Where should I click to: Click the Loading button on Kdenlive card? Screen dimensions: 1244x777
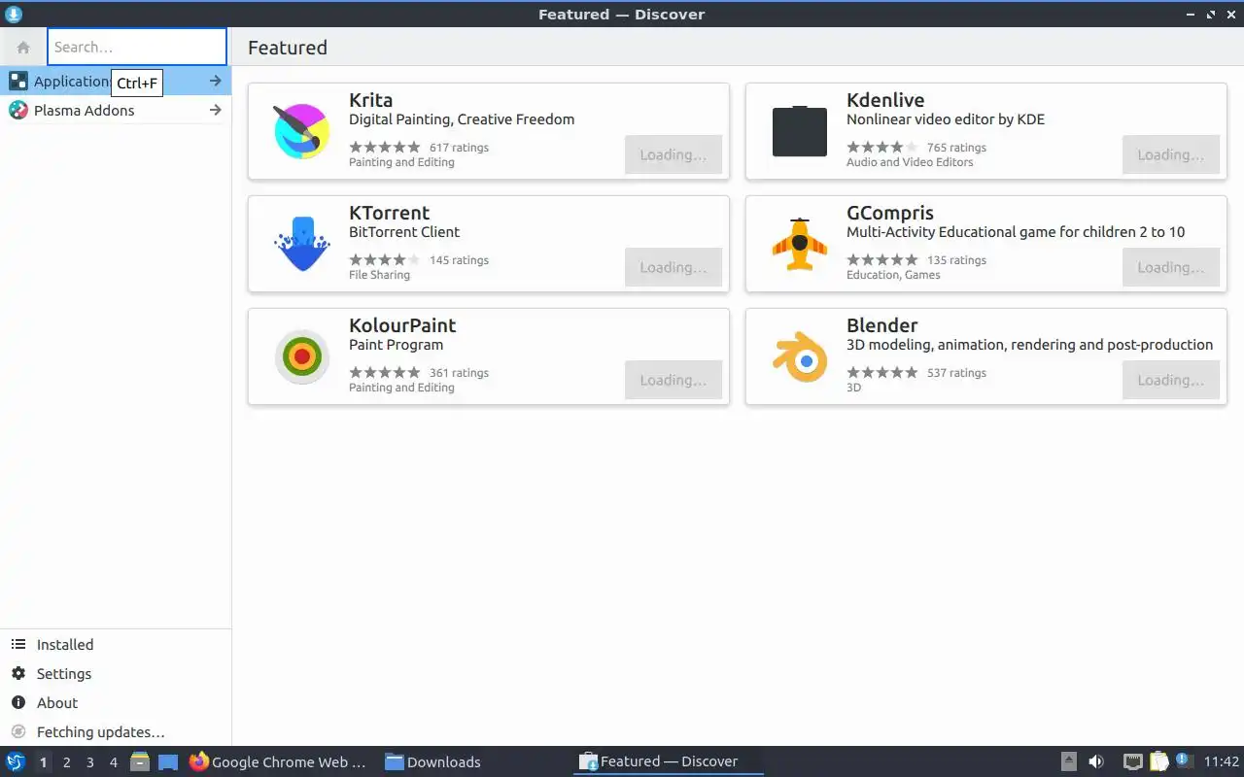pos(1171,154)
